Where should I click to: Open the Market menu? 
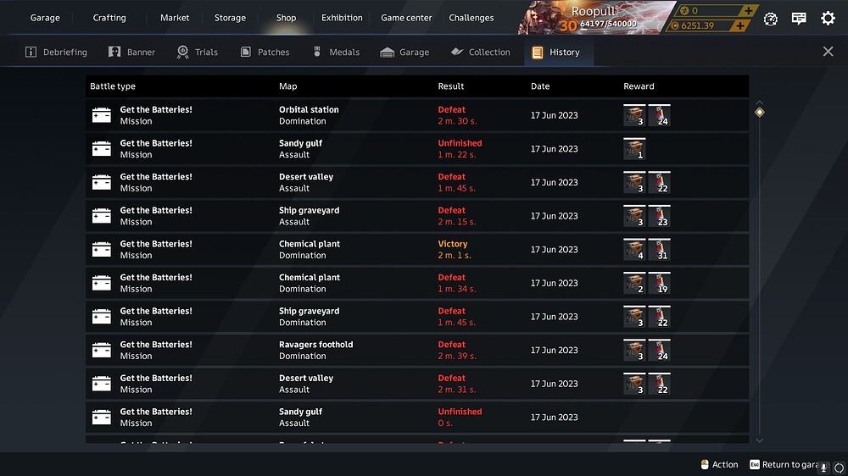(x=175, y=18)
